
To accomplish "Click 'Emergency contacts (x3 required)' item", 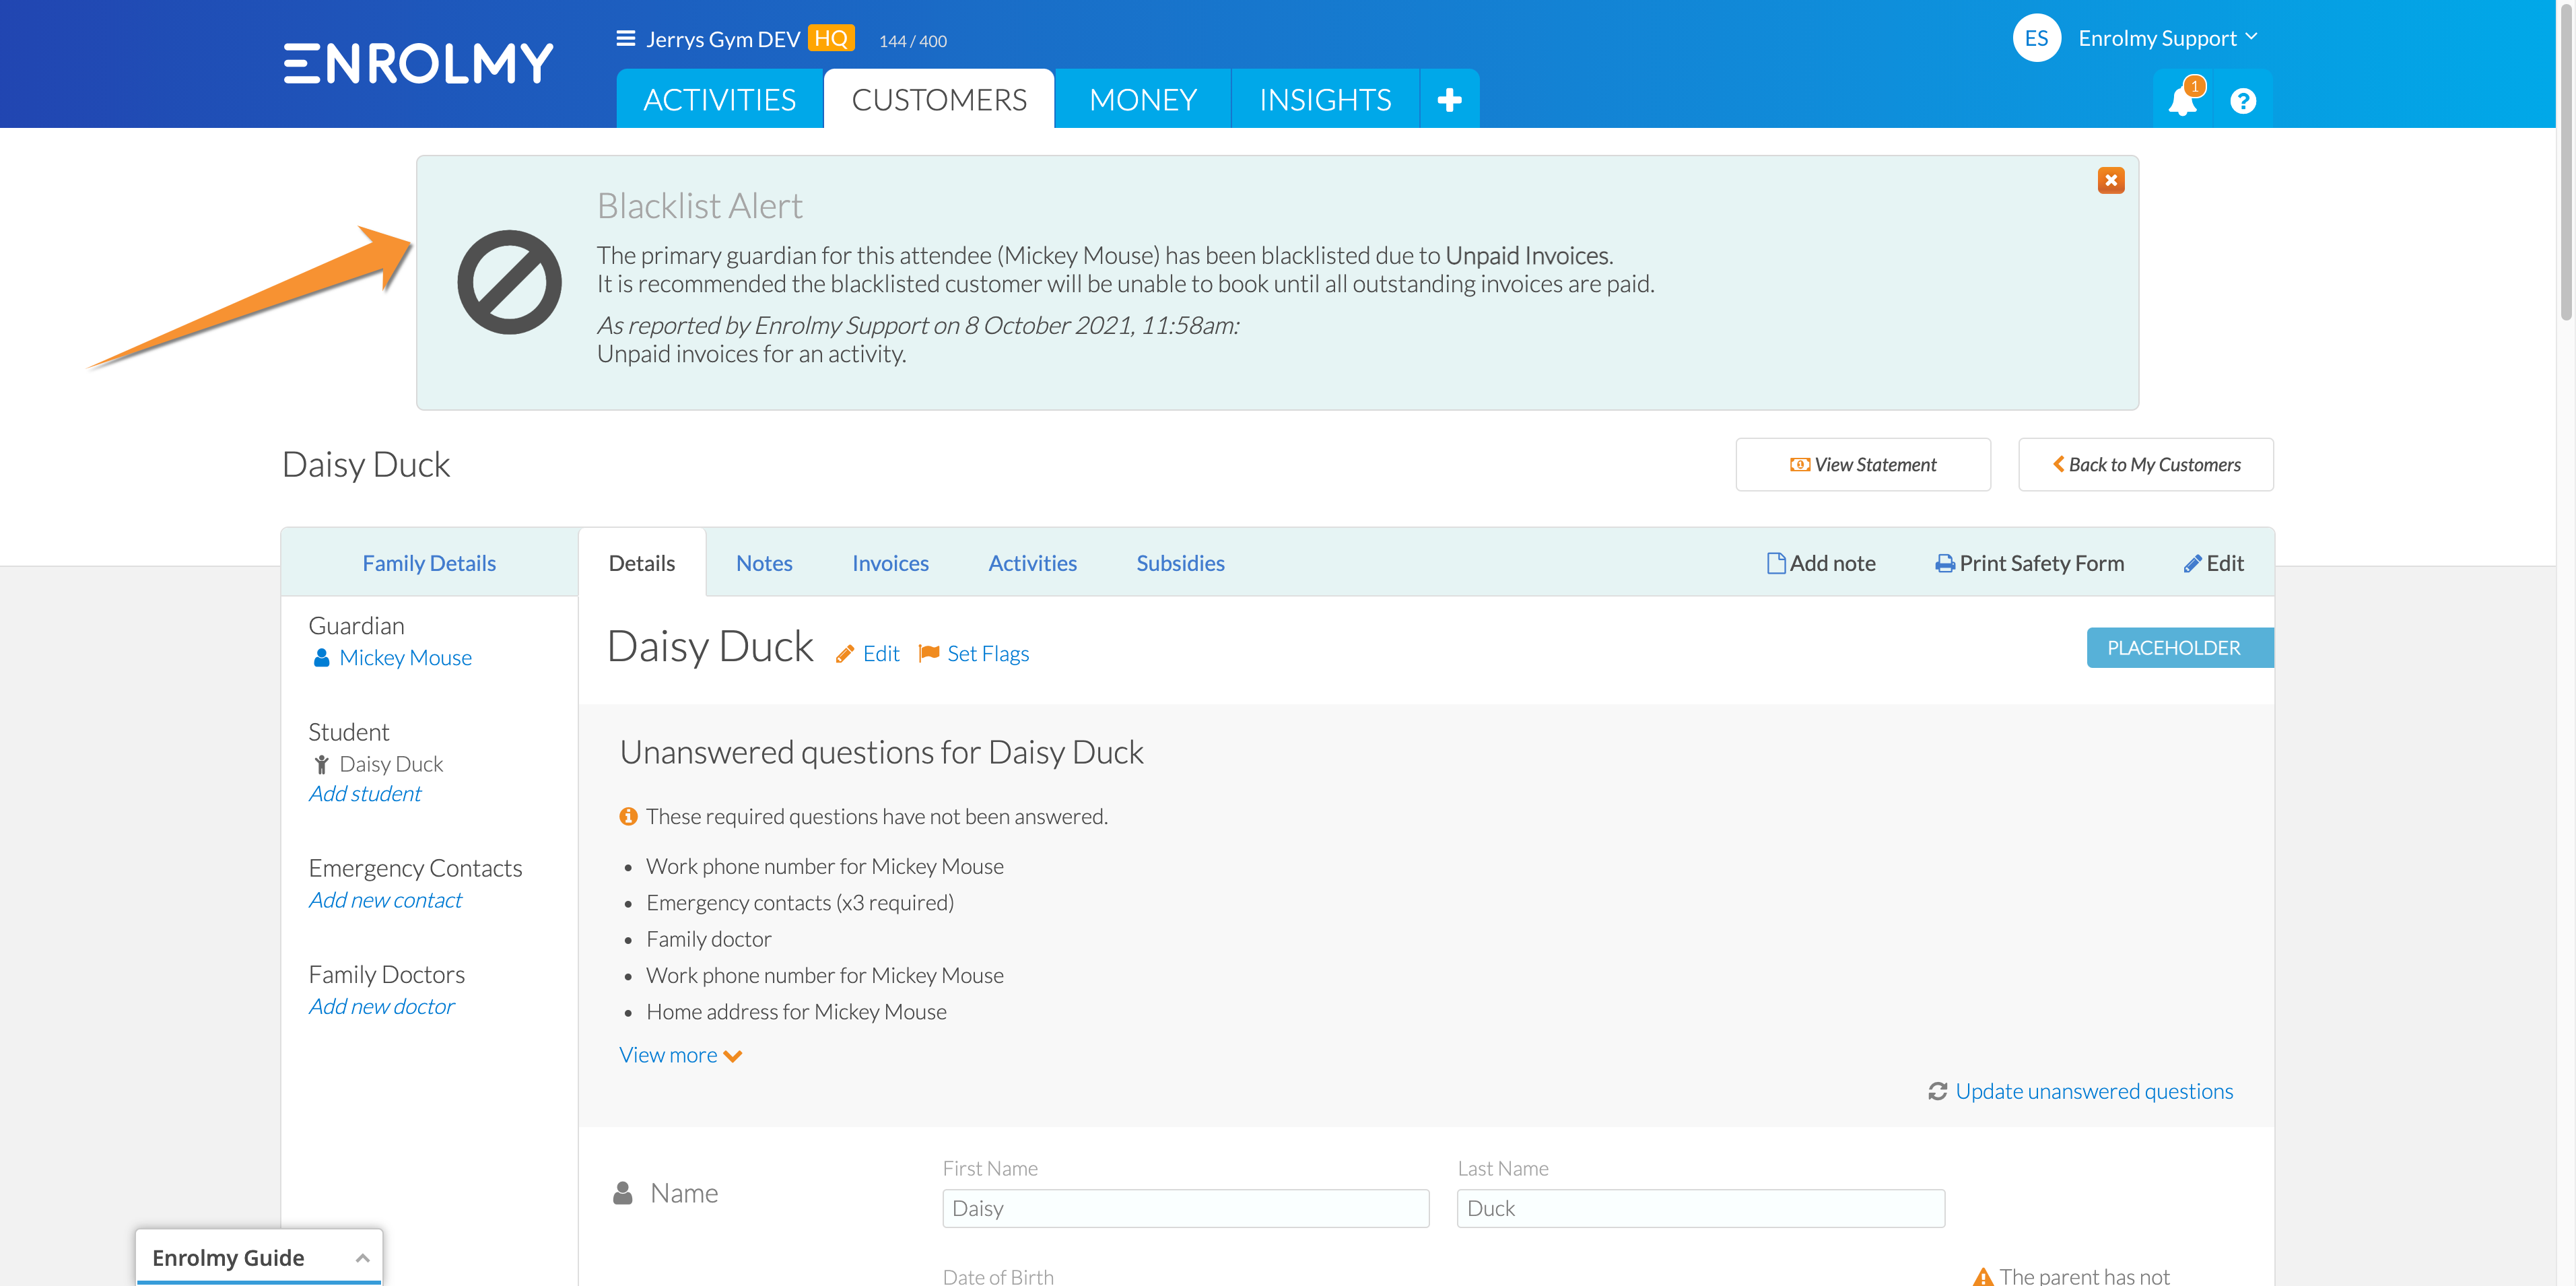I will tap(800, 902).
